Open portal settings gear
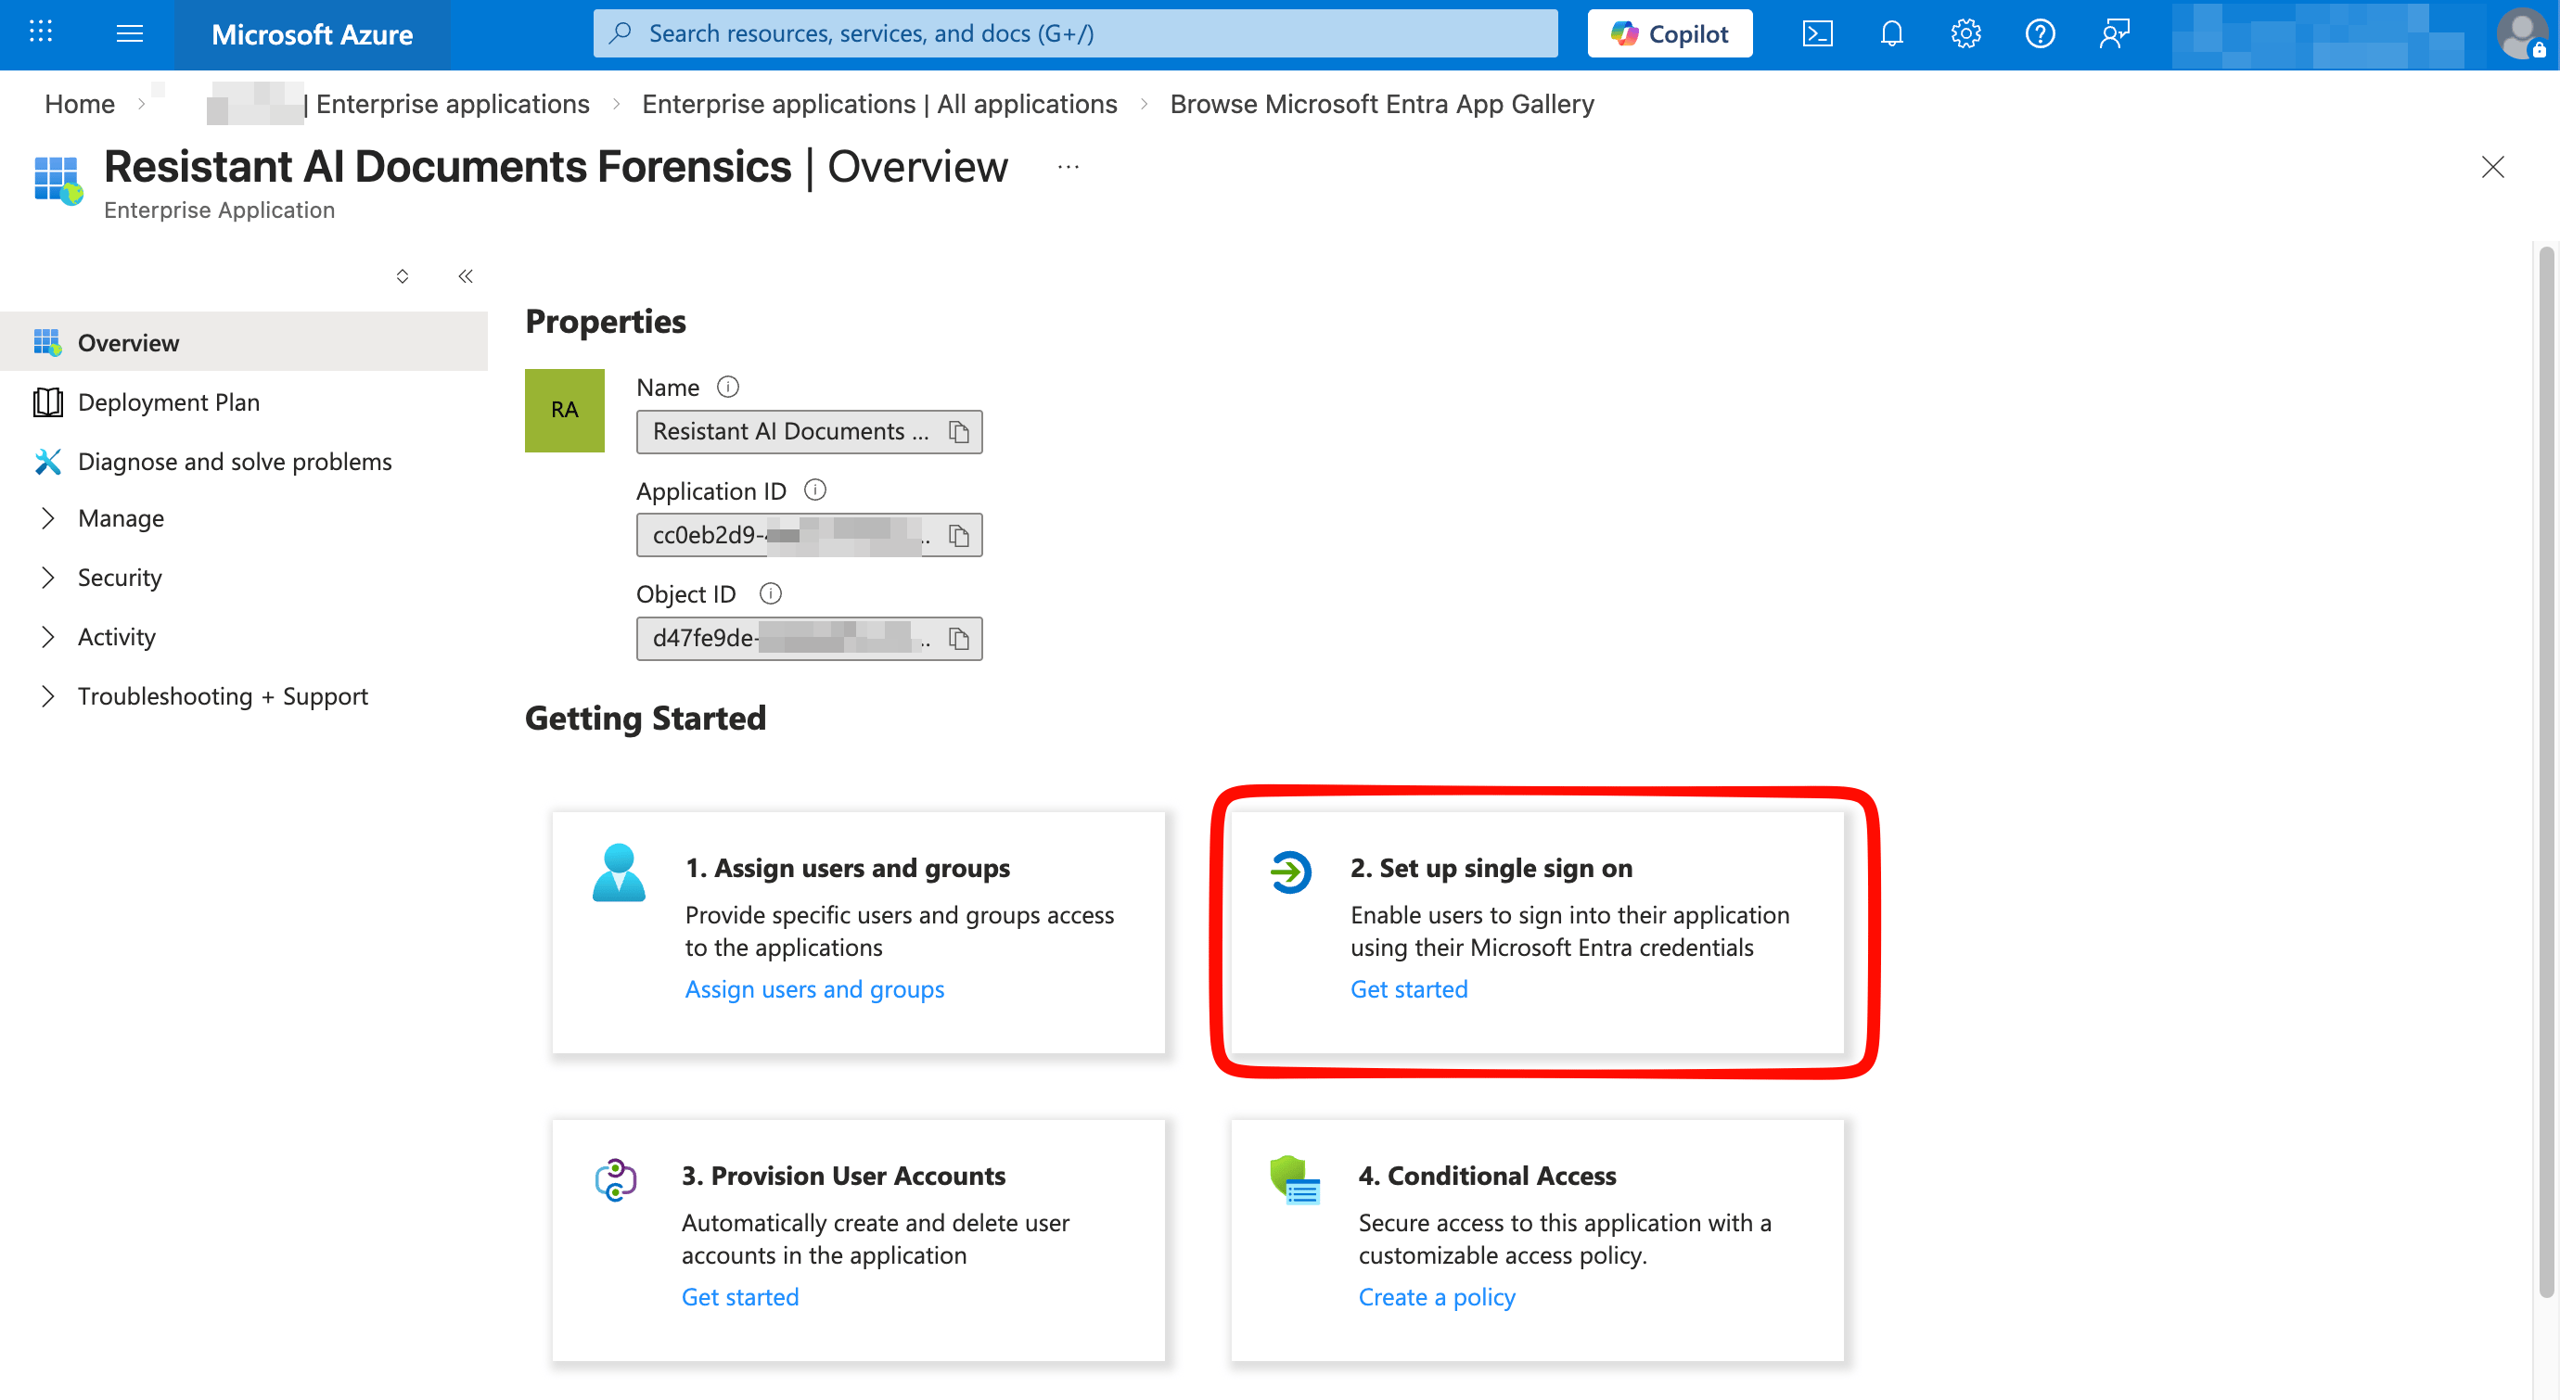 1965,33
